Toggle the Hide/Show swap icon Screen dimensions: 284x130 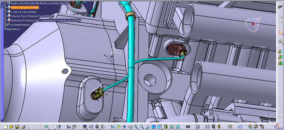pos(172,127)
